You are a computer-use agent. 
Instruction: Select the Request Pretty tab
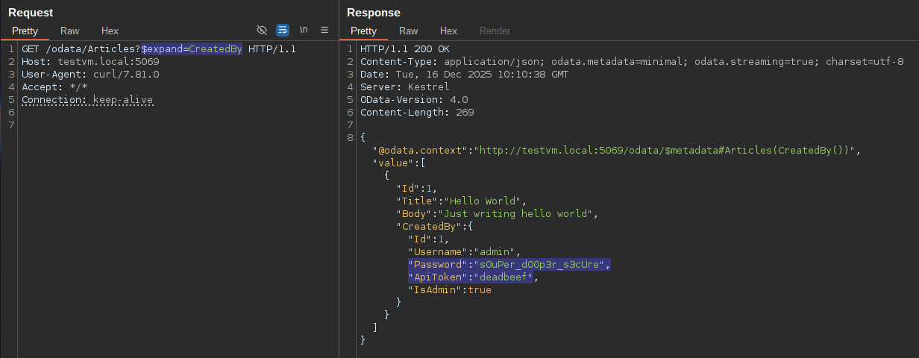point(25,31)
